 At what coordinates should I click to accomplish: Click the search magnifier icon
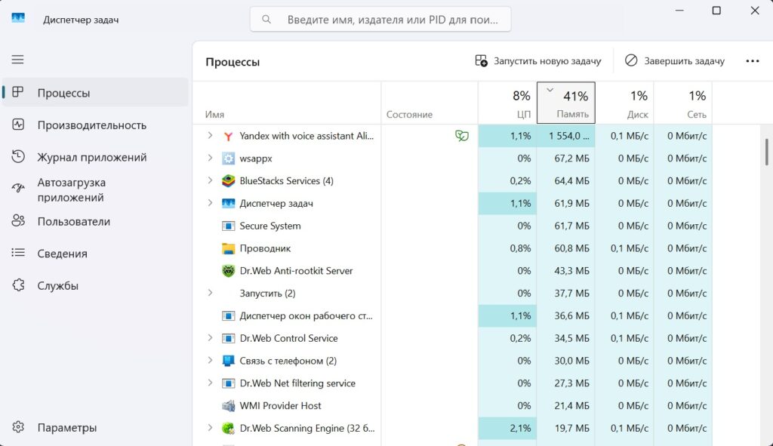tap(266, 19)
